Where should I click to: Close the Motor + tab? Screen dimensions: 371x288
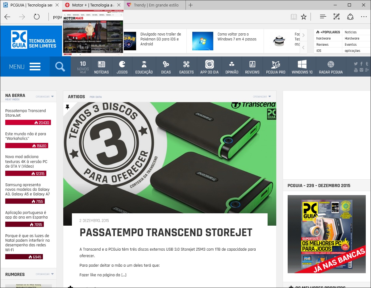pyautogui.click(x=119, y=5)
